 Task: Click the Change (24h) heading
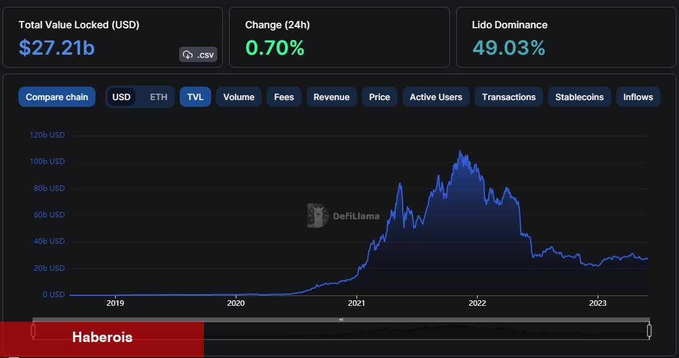[x=278, y=25]
